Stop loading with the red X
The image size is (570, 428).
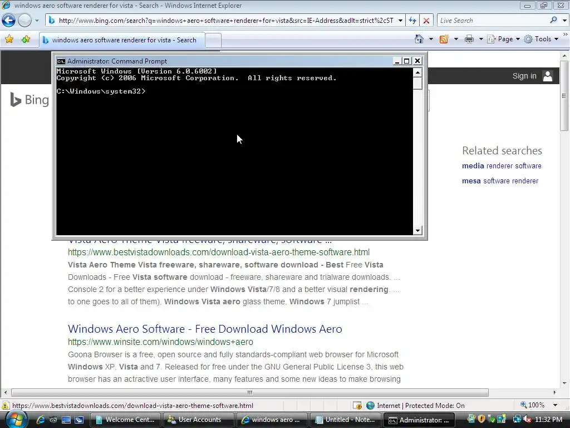[x=426, y=21]
